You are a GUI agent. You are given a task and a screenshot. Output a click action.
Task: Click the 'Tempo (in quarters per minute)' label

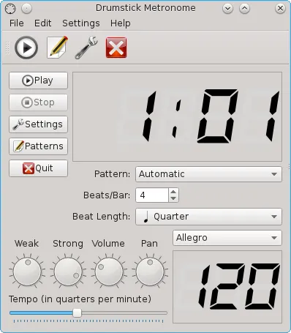[80, 299]
